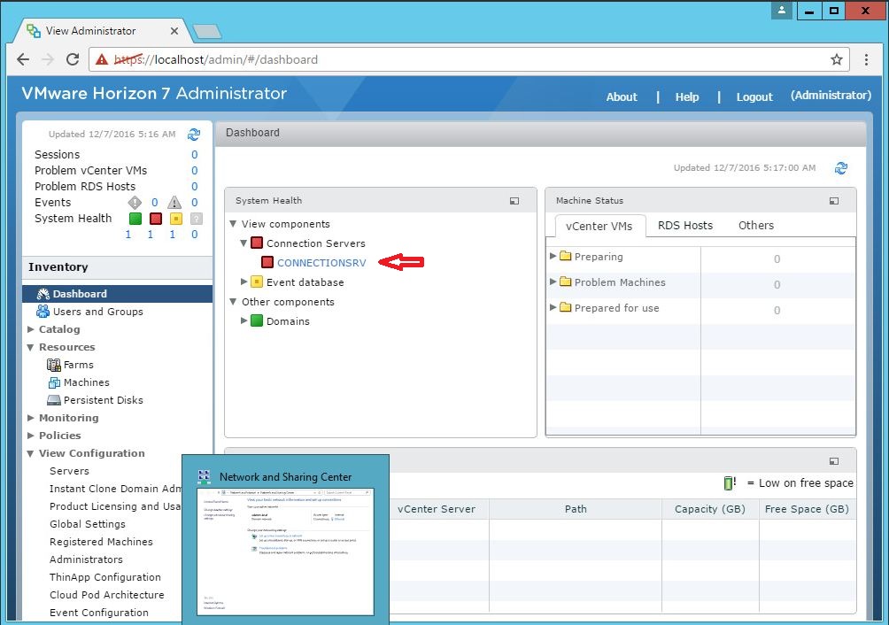Expand the Event database node
The height and width of the screenshot is (625, 889).
pyautogui.click(x=244, y=282)
